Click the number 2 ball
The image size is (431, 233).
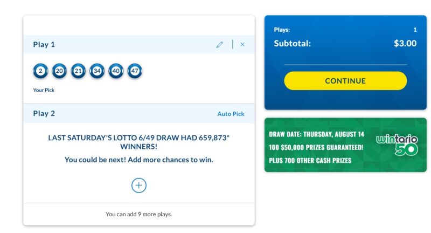tap(40, 71)
